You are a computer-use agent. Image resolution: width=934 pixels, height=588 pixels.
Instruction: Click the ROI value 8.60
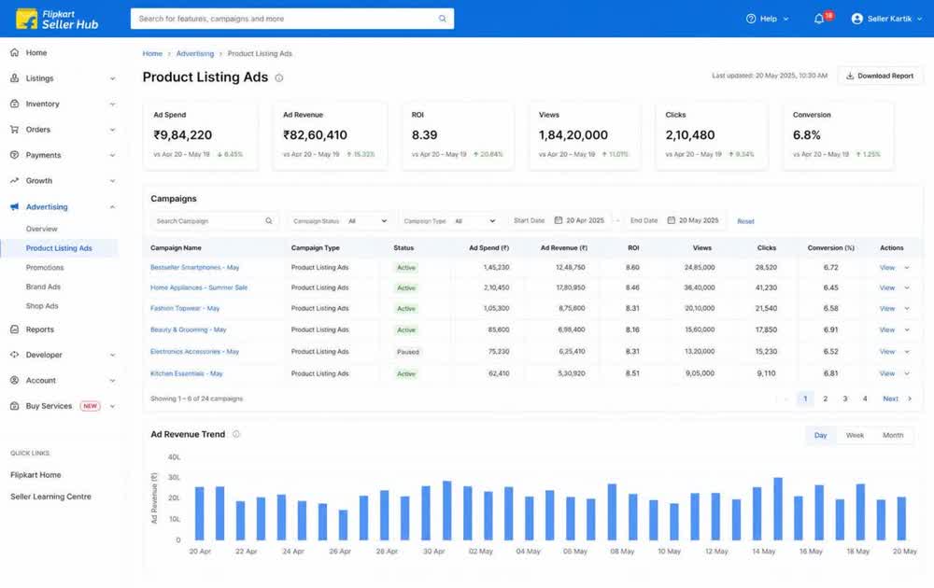tap(632, 267)
